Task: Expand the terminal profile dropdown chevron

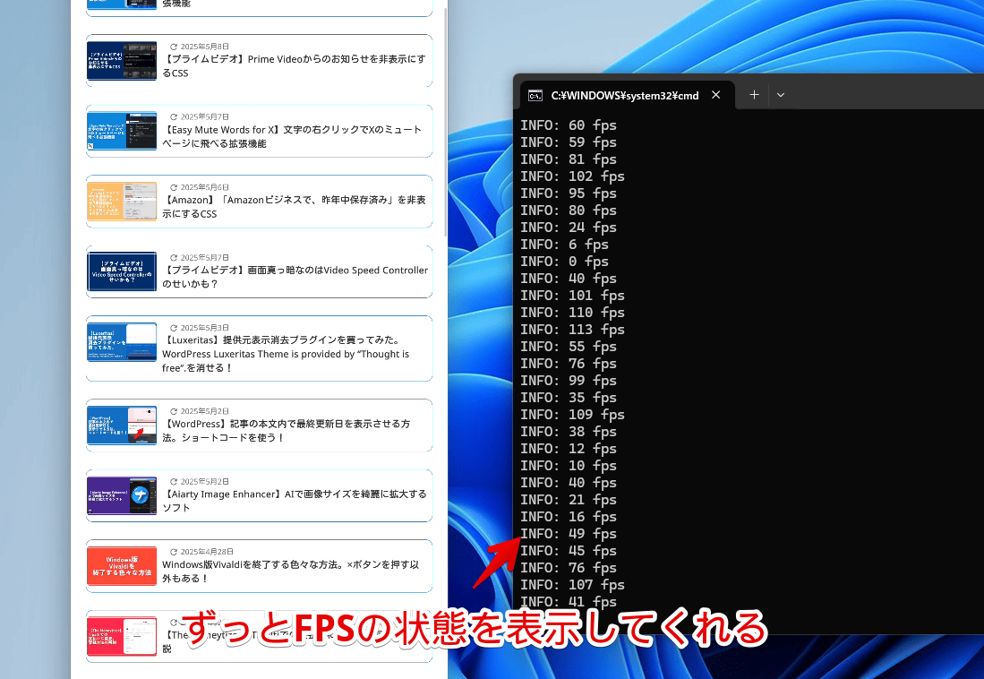Action: [781, 95]
